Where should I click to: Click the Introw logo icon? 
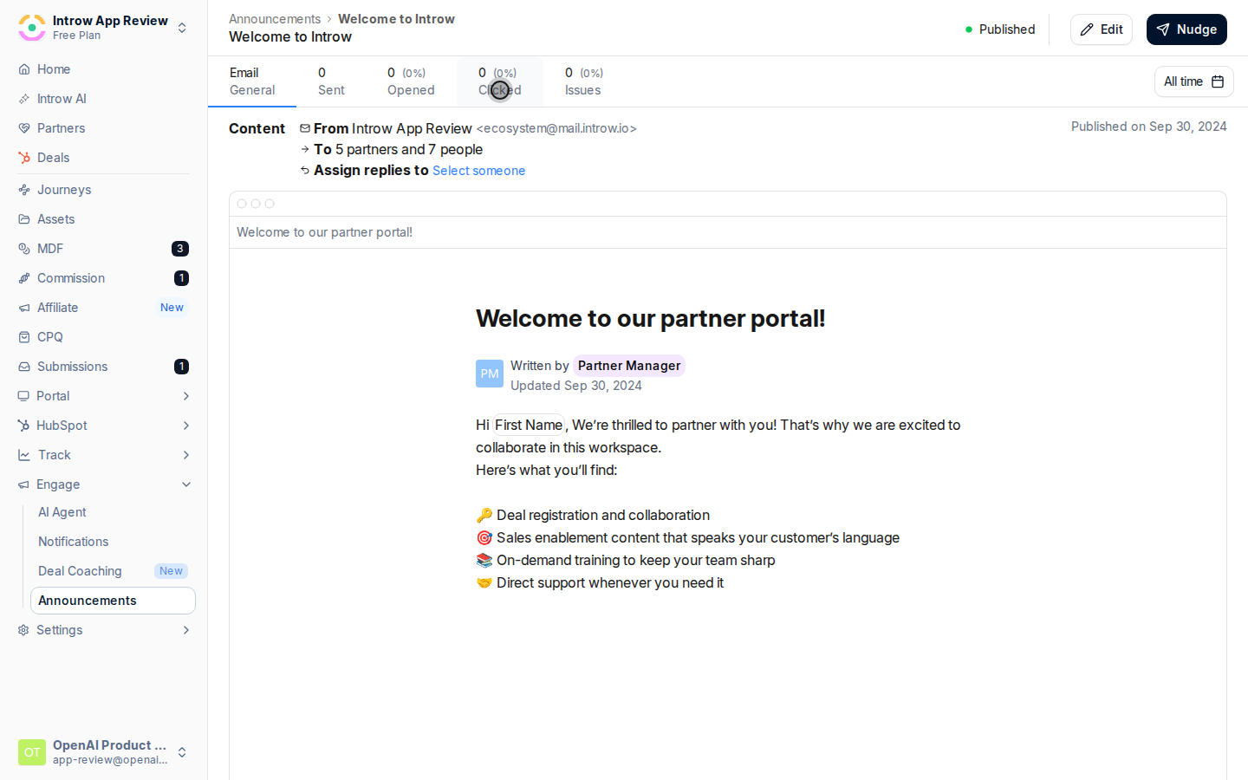[32, 28]
